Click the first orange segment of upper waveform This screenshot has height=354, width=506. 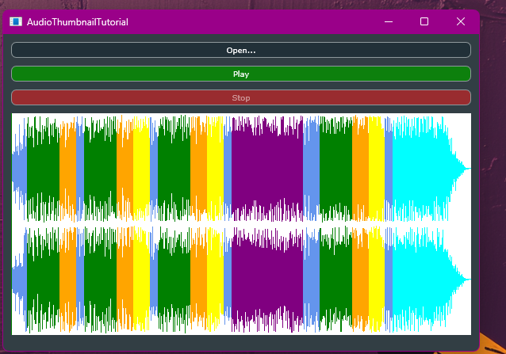tap(67, 168)
